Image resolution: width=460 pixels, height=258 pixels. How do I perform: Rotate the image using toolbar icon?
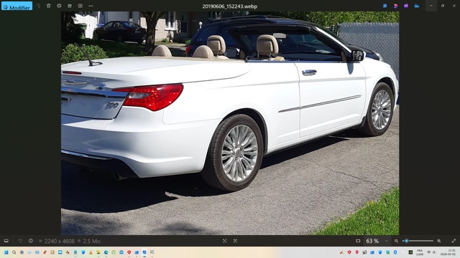[x=38, y=6]
